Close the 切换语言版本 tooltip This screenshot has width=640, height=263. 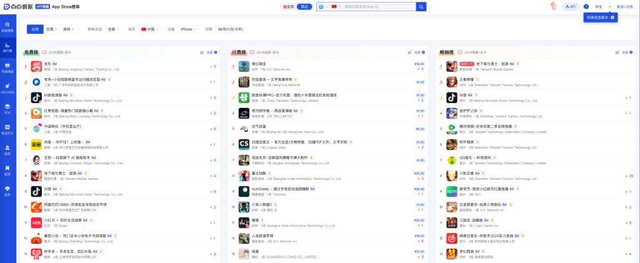(612, 17)
